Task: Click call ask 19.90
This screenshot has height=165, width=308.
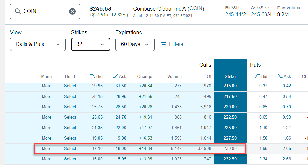Action: tap(121, 138)
